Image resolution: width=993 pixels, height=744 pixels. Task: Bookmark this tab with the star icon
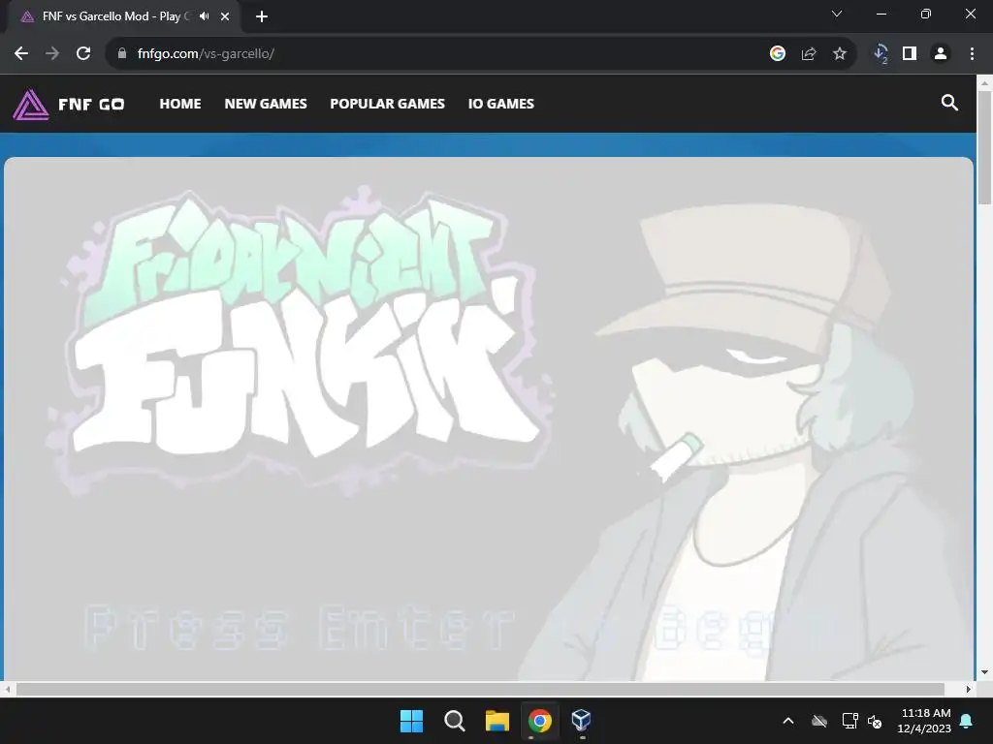840,54
